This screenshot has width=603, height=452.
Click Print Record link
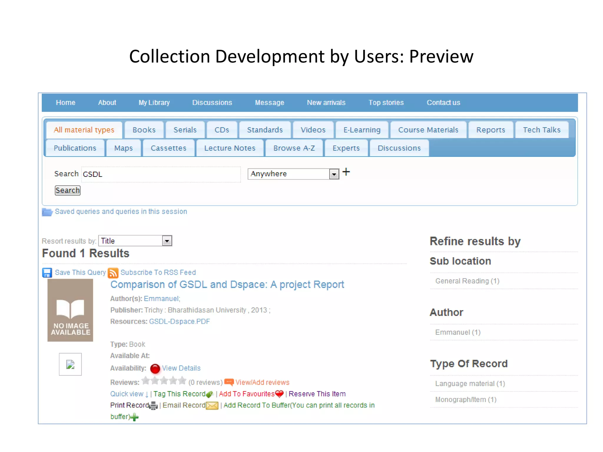tap(130, 406)
